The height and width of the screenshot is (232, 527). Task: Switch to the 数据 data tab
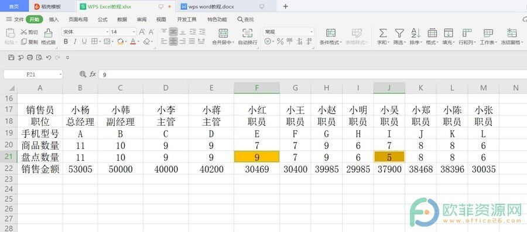(122, 19)
